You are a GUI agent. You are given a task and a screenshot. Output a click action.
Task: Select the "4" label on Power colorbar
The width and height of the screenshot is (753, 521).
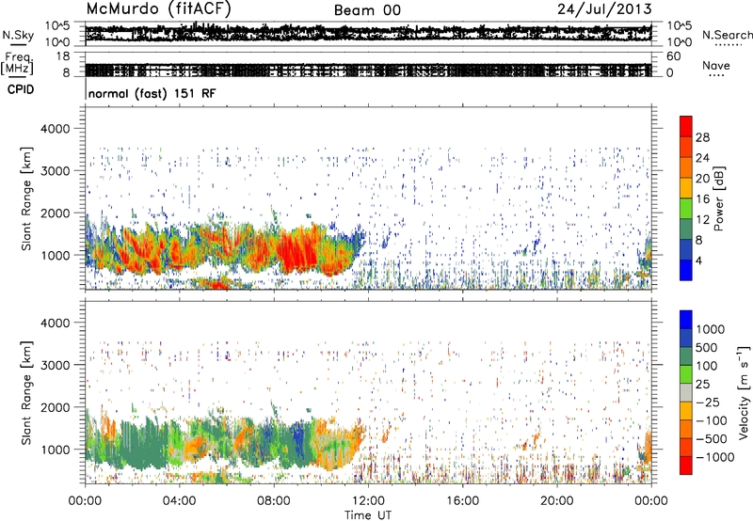(699, 260)
